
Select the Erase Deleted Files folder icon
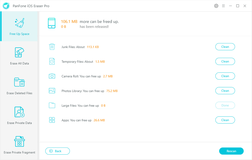click(19, 82)
